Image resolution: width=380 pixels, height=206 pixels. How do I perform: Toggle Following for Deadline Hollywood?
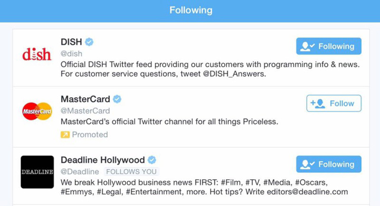(x=329, y=164)
